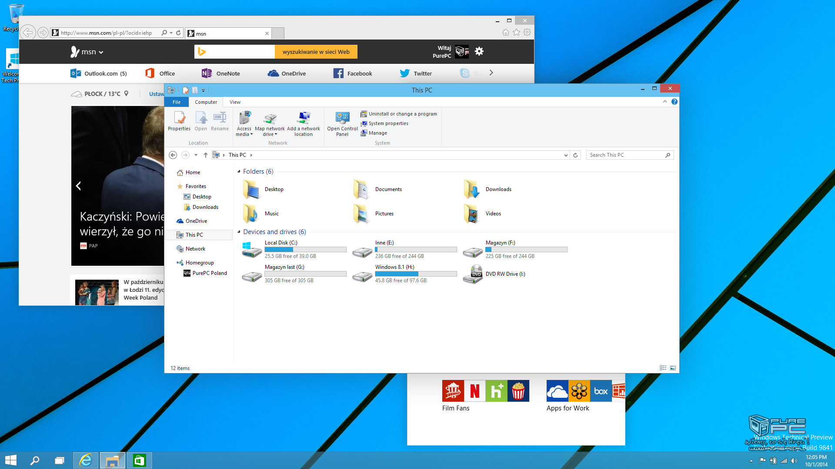Screen dimensions: 835x469
Task: Click the Bing search input on msn
Action: [x=235, y=52]
